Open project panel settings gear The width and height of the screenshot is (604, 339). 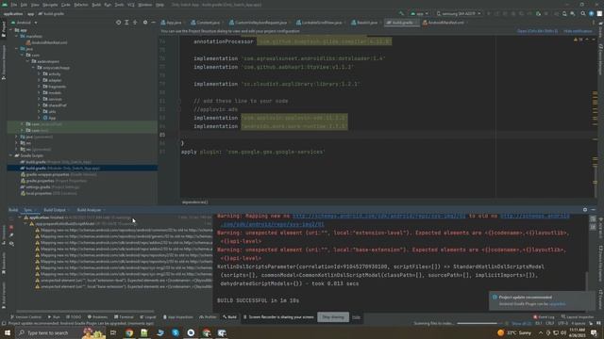[x=145, y=23]
